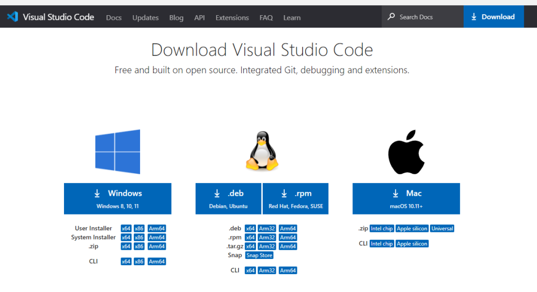Select Windows CLI x64 download

[x=126, y=262]
